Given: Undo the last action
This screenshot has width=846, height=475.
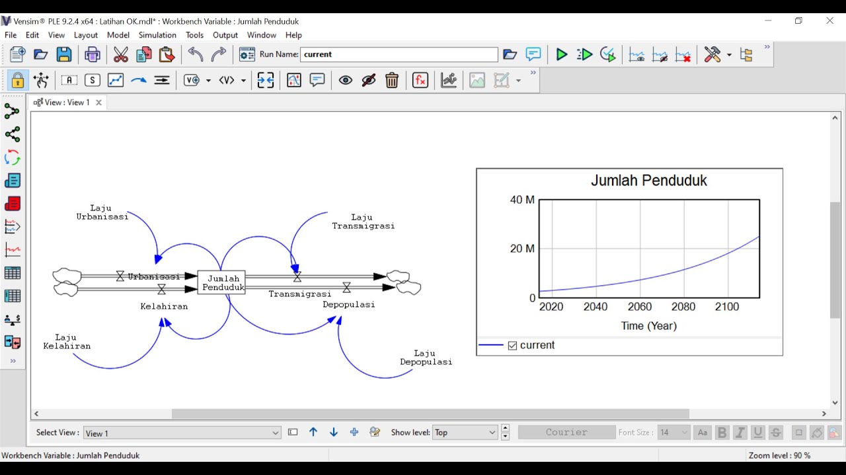Looking at the screenshot, I should click(196, 54).
